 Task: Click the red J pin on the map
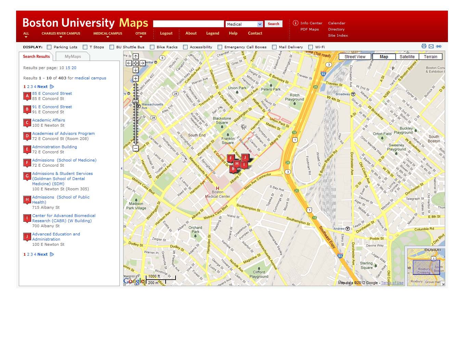coord(245,158)
